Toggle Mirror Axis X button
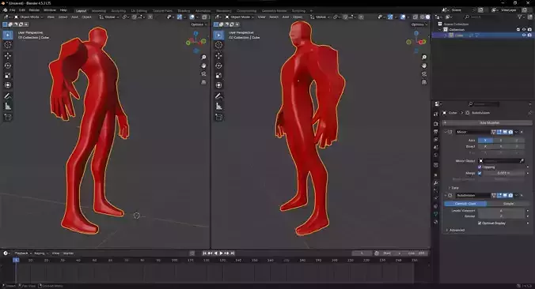 pyautogui.click(x=485, y=141)
